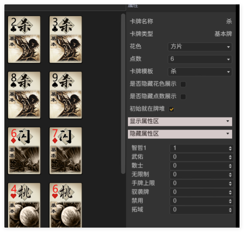Adjust the 手牌上限 stepper arrows

pyautogui.click(x=230, y=184)
